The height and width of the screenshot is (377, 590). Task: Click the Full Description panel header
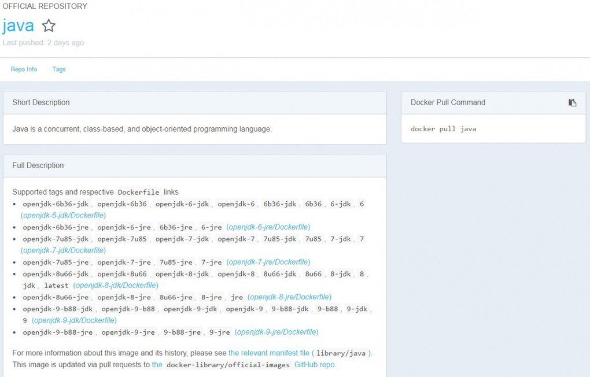38,165
